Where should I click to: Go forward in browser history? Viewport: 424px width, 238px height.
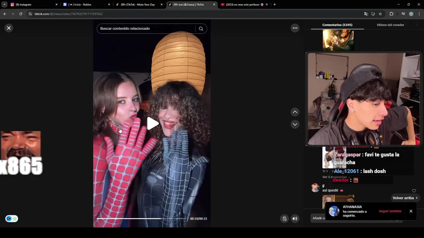(13, 14)
